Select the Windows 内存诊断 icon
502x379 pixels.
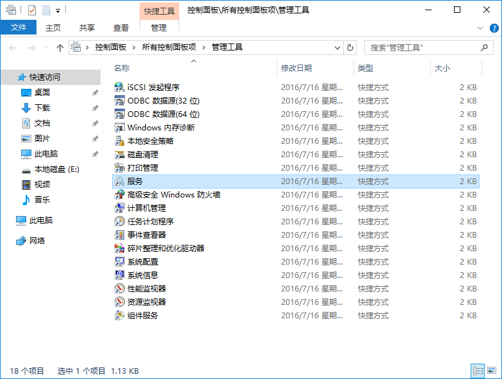coord(119,128)
